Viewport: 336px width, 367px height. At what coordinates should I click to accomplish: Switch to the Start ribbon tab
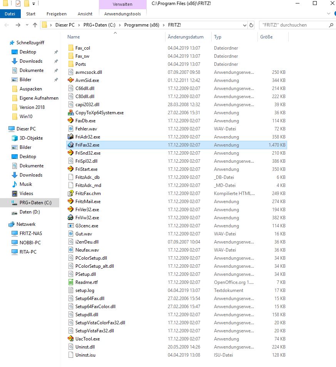point(31,14)
